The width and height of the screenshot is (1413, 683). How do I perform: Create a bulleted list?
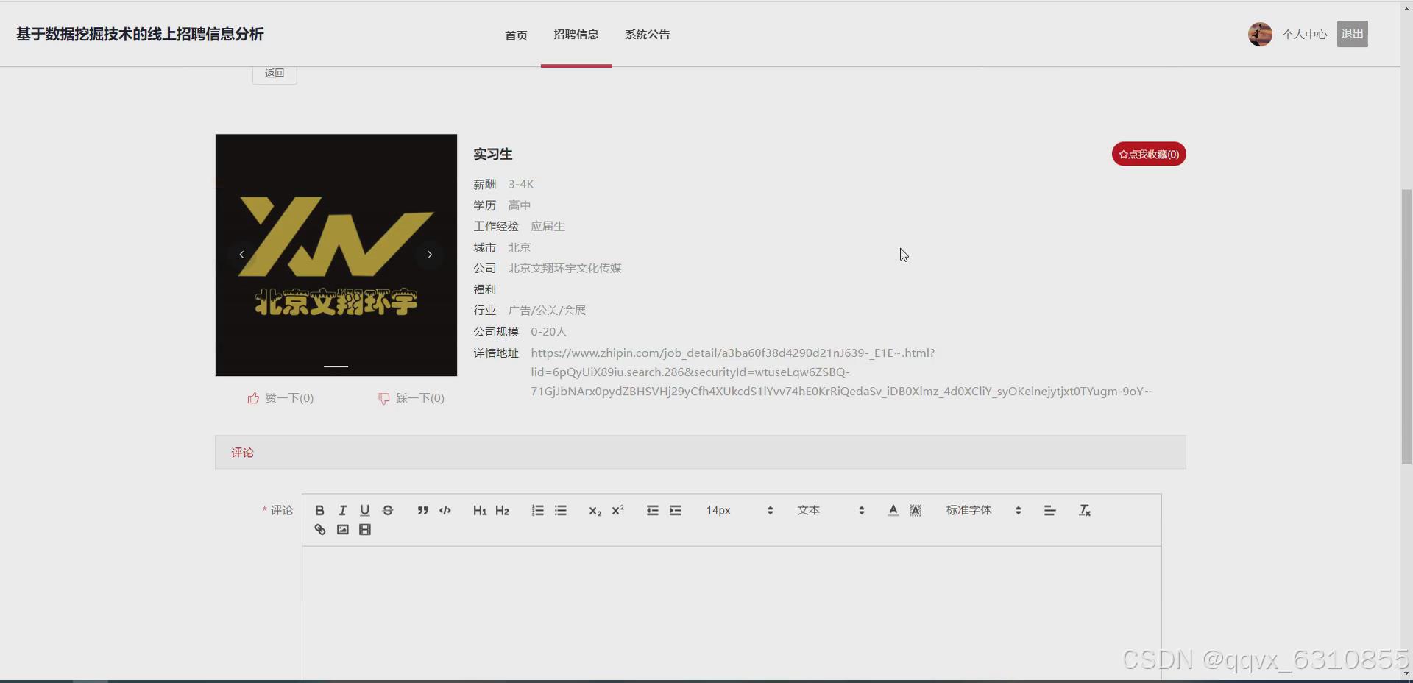point(561,510)
